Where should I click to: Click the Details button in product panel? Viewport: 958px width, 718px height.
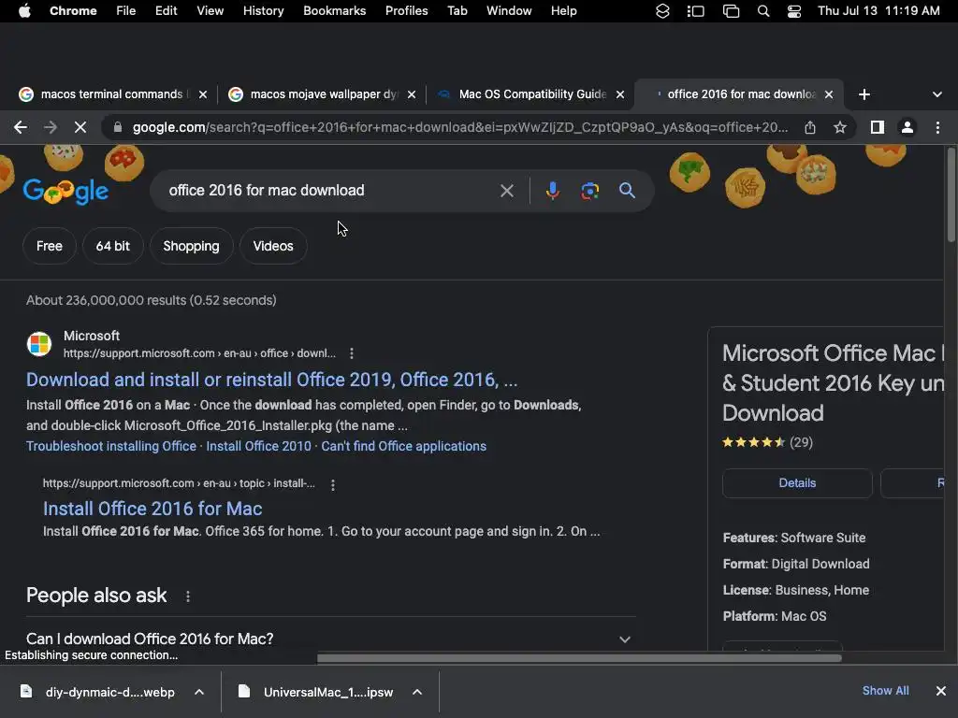point(797,483)
